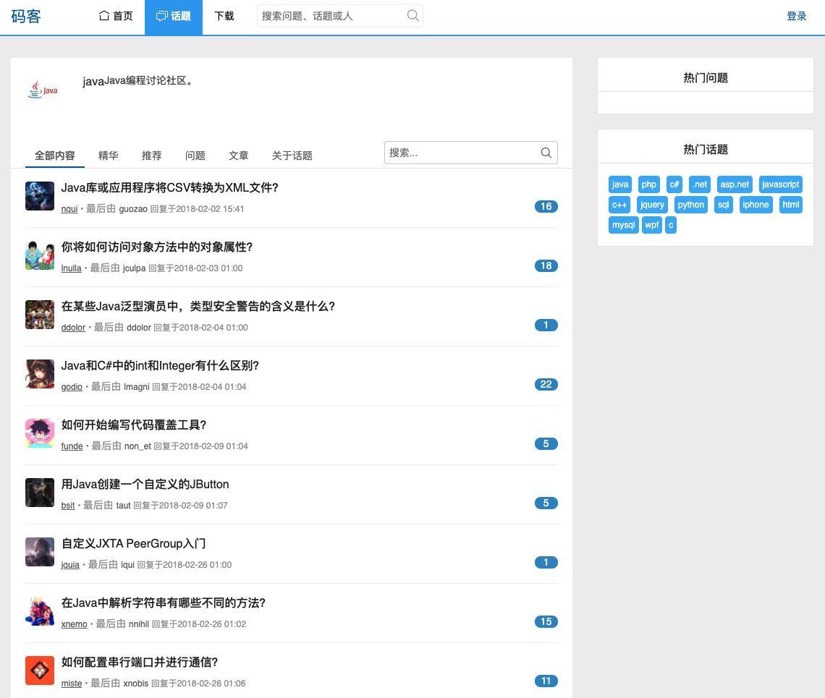This screenshot has width=825, height=698.
Task: Click the 登录 link at top right
Action: [797, 15]
